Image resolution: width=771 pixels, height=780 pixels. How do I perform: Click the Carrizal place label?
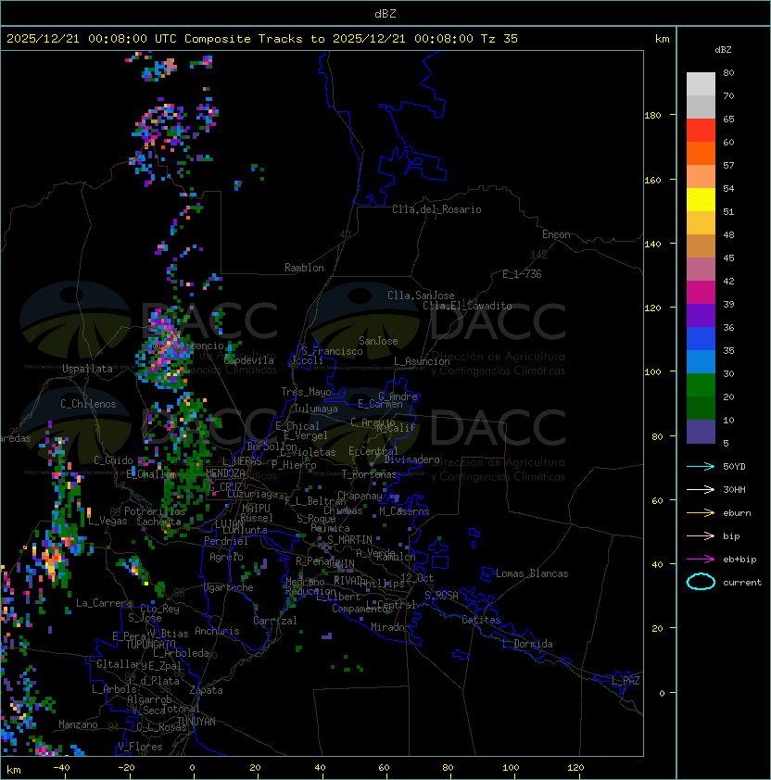tap(274, 621)
